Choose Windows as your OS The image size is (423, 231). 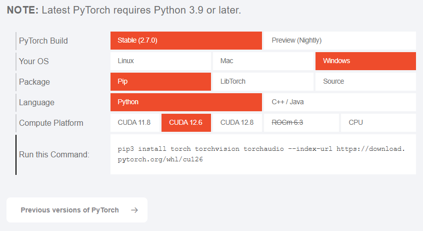[x=365, y=61]
